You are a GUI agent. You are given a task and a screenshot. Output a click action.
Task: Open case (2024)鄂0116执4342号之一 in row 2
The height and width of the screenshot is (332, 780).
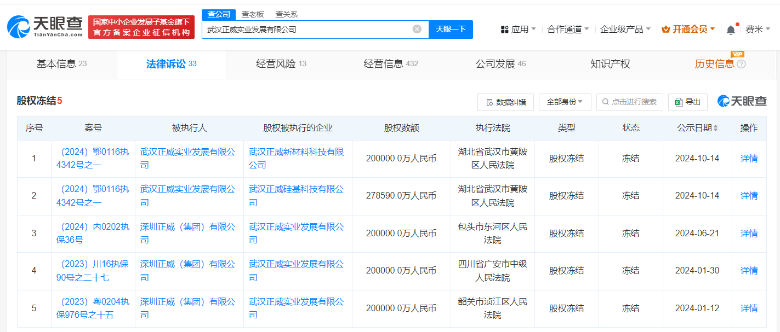point(93,196)
